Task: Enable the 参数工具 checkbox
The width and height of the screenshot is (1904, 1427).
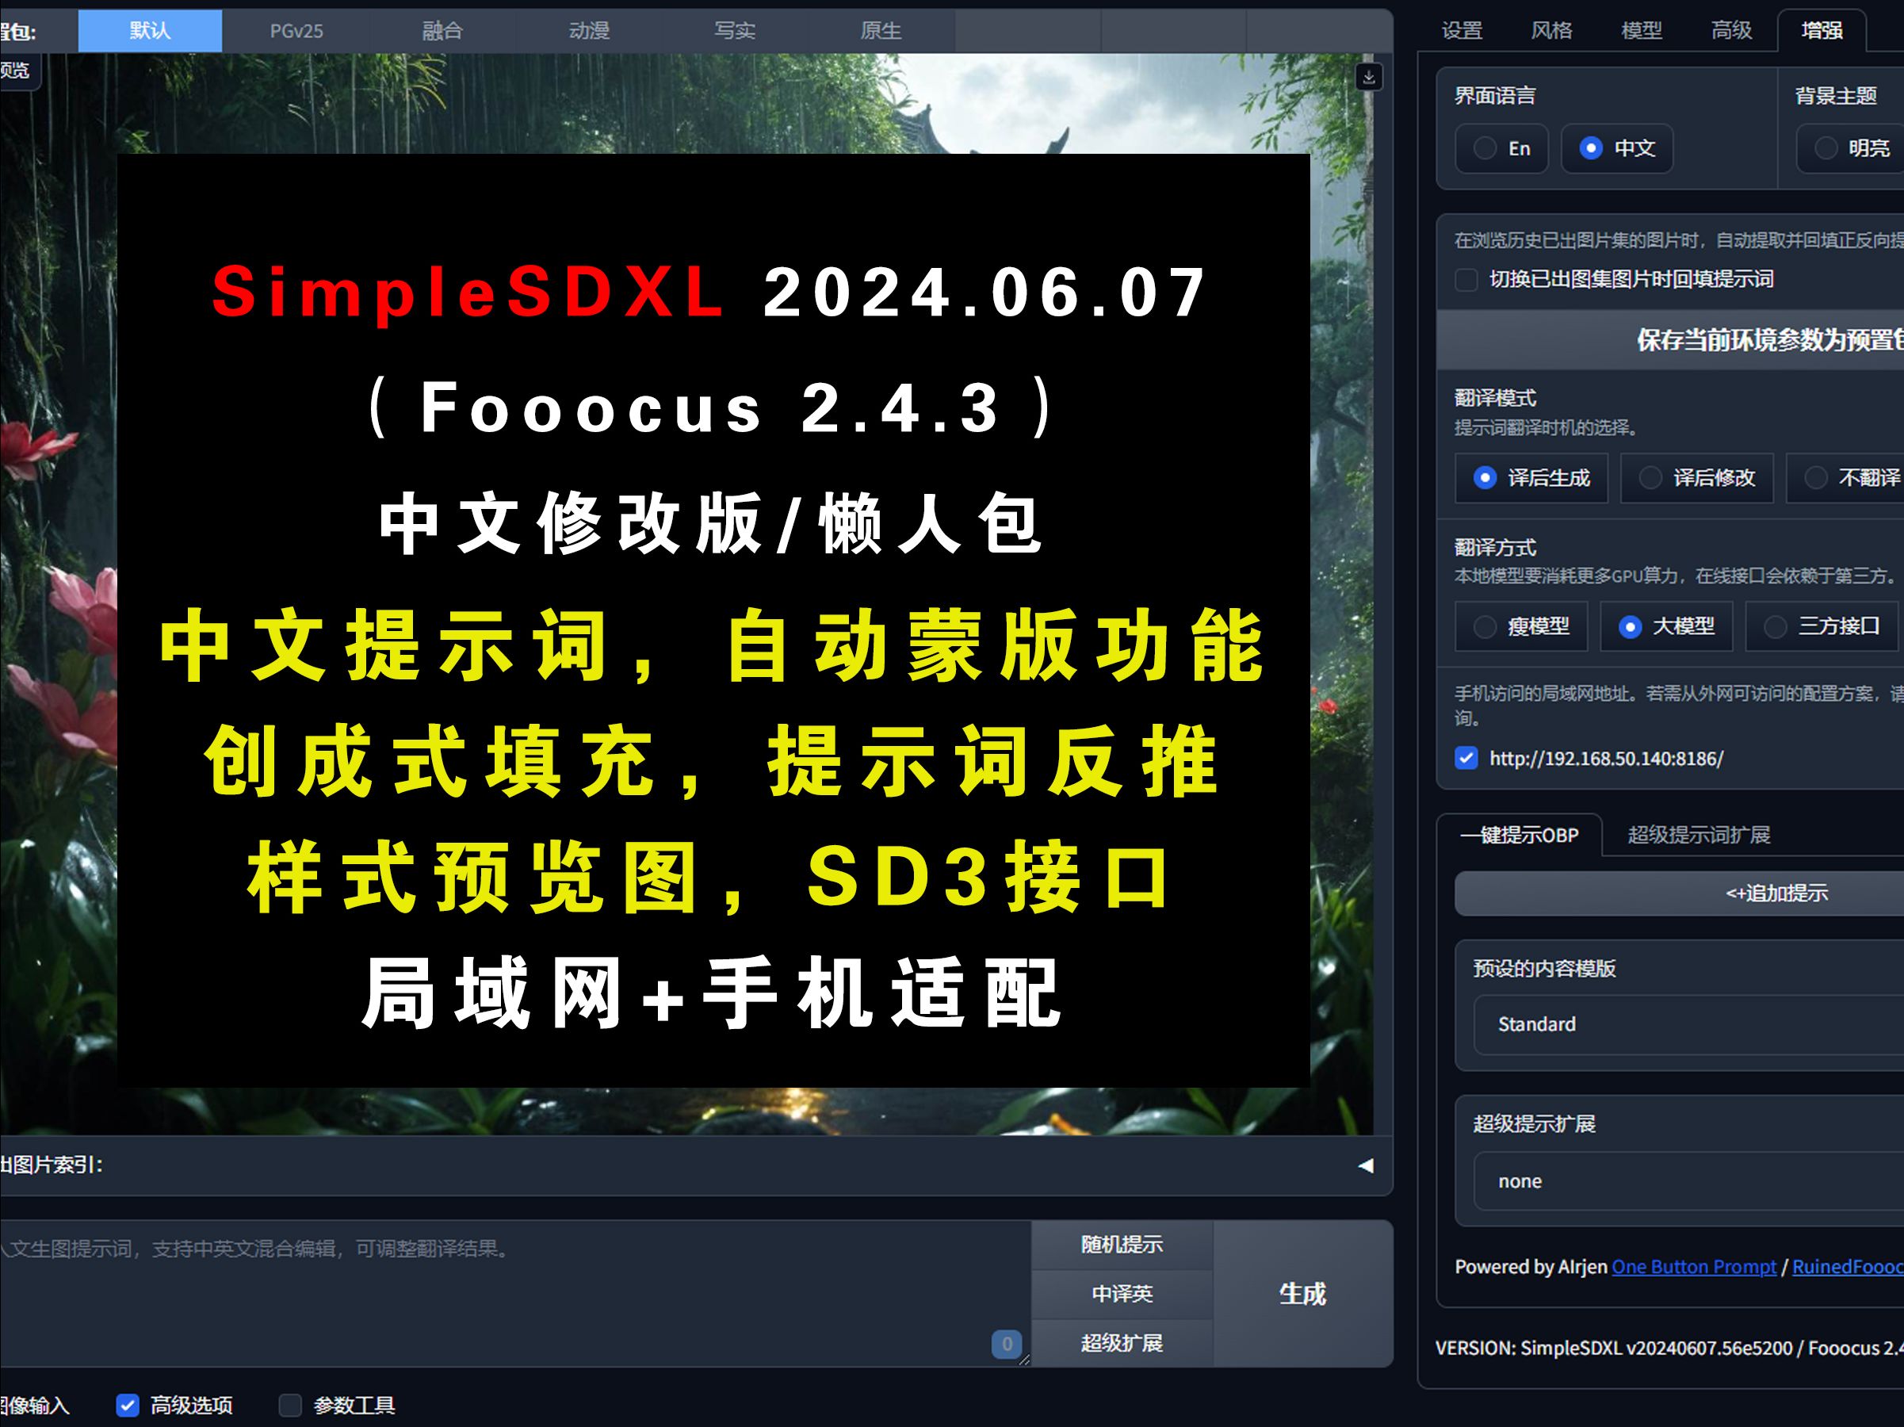Action: pyautogui.click(x=290, y=1406)
